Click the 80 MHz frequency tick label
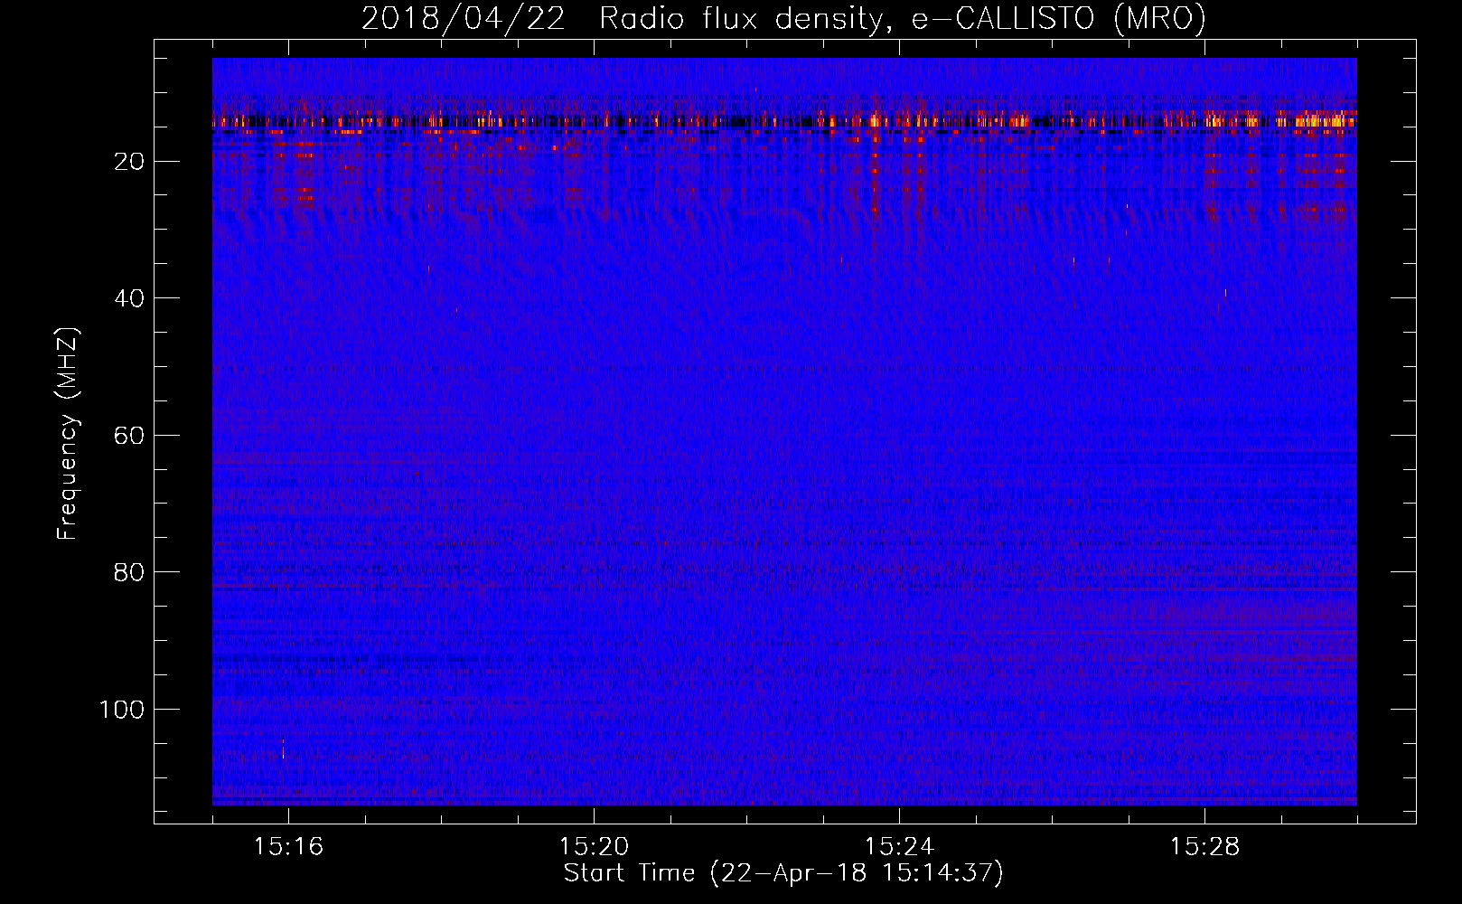Screen dimensions: 1462x904 (x=130, y=572)
